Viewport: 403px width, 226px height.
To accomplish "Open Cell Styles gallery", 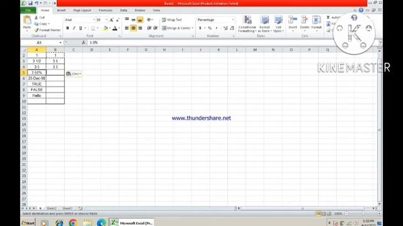I will (278, 24).
